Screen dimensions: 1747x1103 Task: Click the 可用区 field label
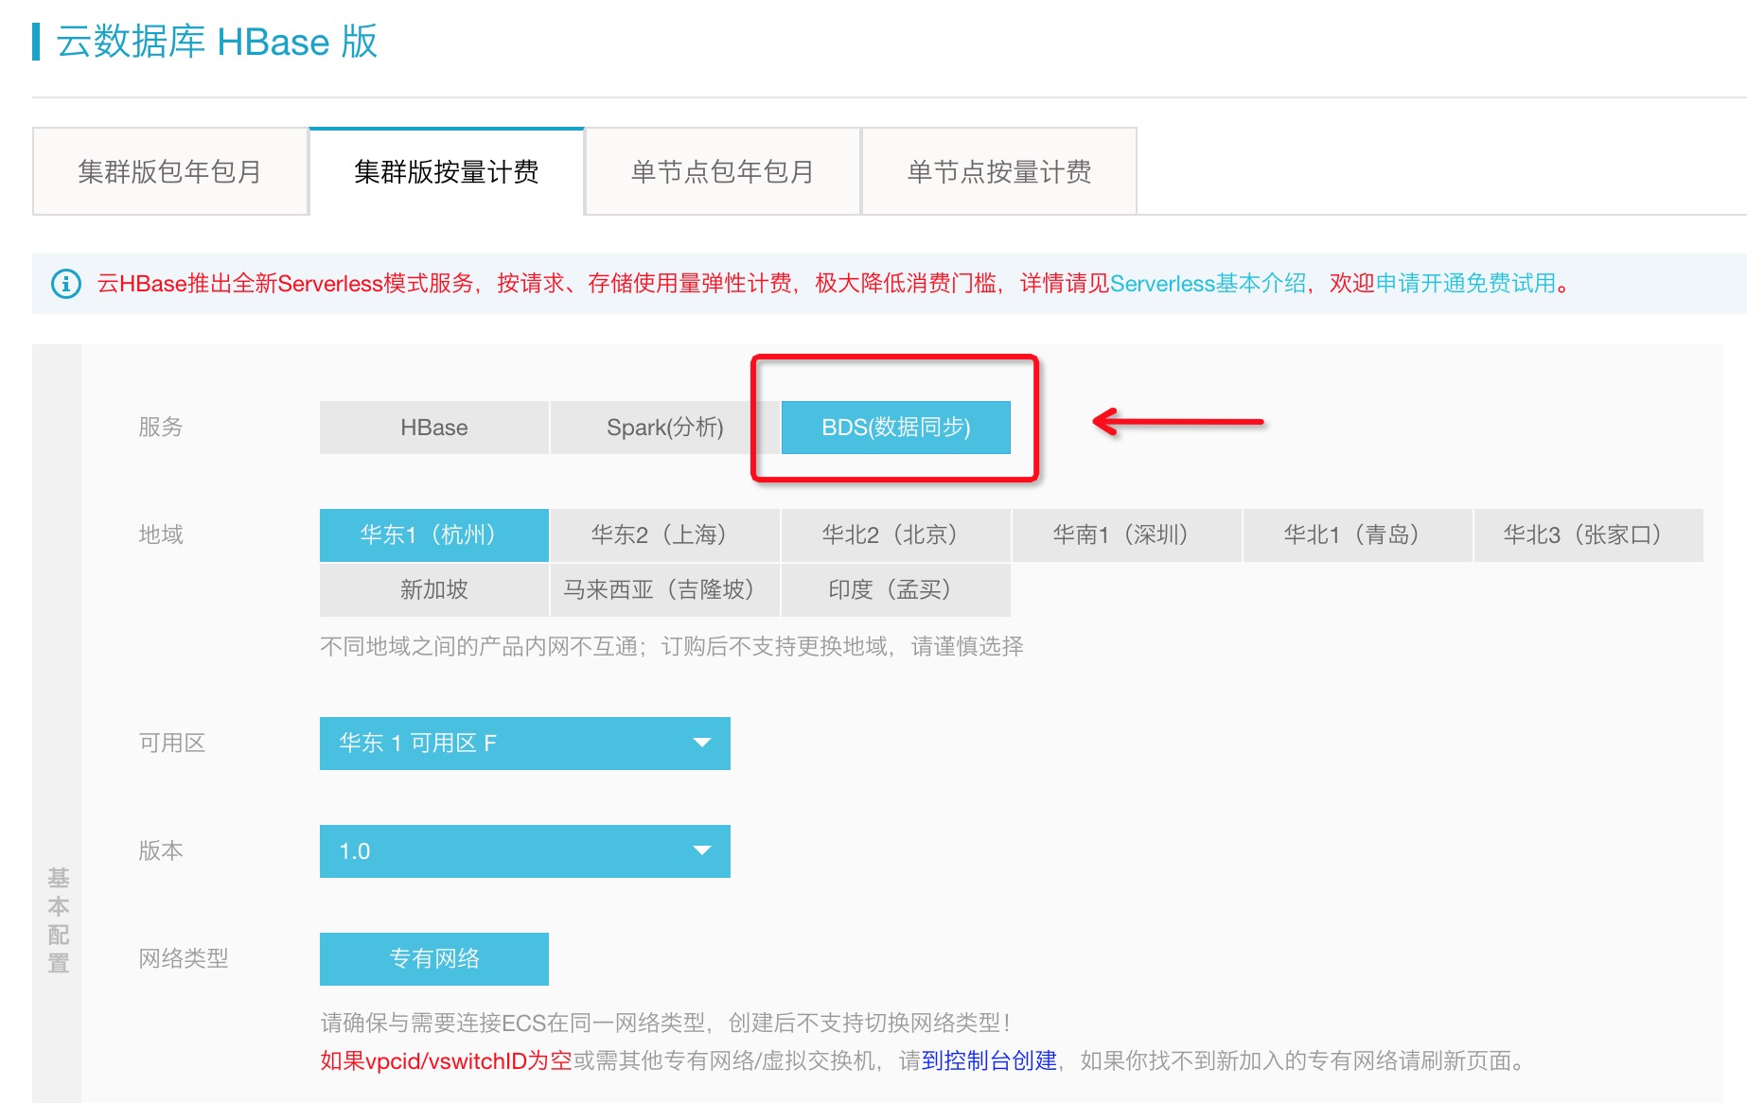tap(172, 744)
